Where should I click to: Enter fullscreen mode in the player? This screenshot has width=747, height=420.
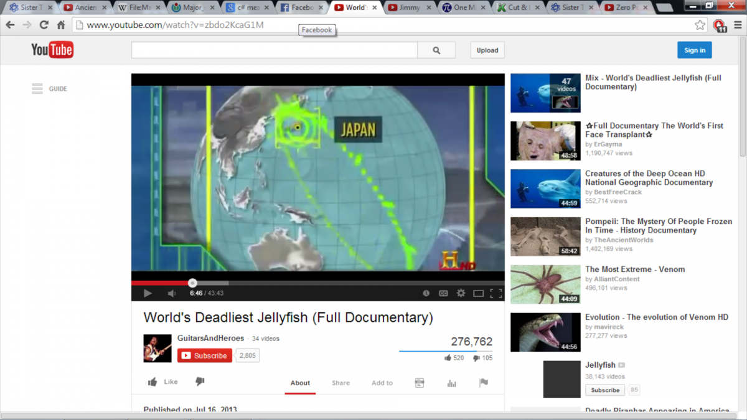(x=496, y=293)
